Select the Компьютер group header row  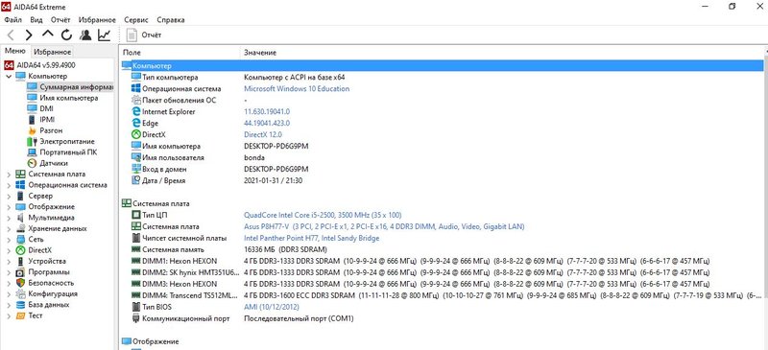(442, 65)
